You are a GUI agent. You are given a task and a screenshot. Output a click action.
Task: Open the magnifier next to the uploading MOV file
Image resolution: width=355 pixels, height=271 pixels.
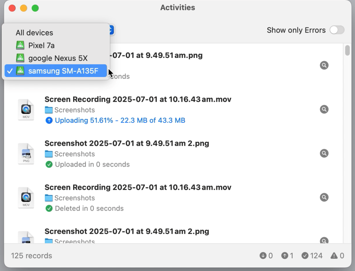(x=324, y=109)
